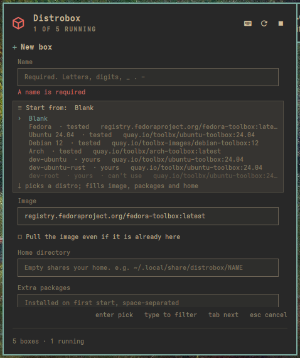
Task: Click the picks a distro hint text
Action: [x=111, y=186]
